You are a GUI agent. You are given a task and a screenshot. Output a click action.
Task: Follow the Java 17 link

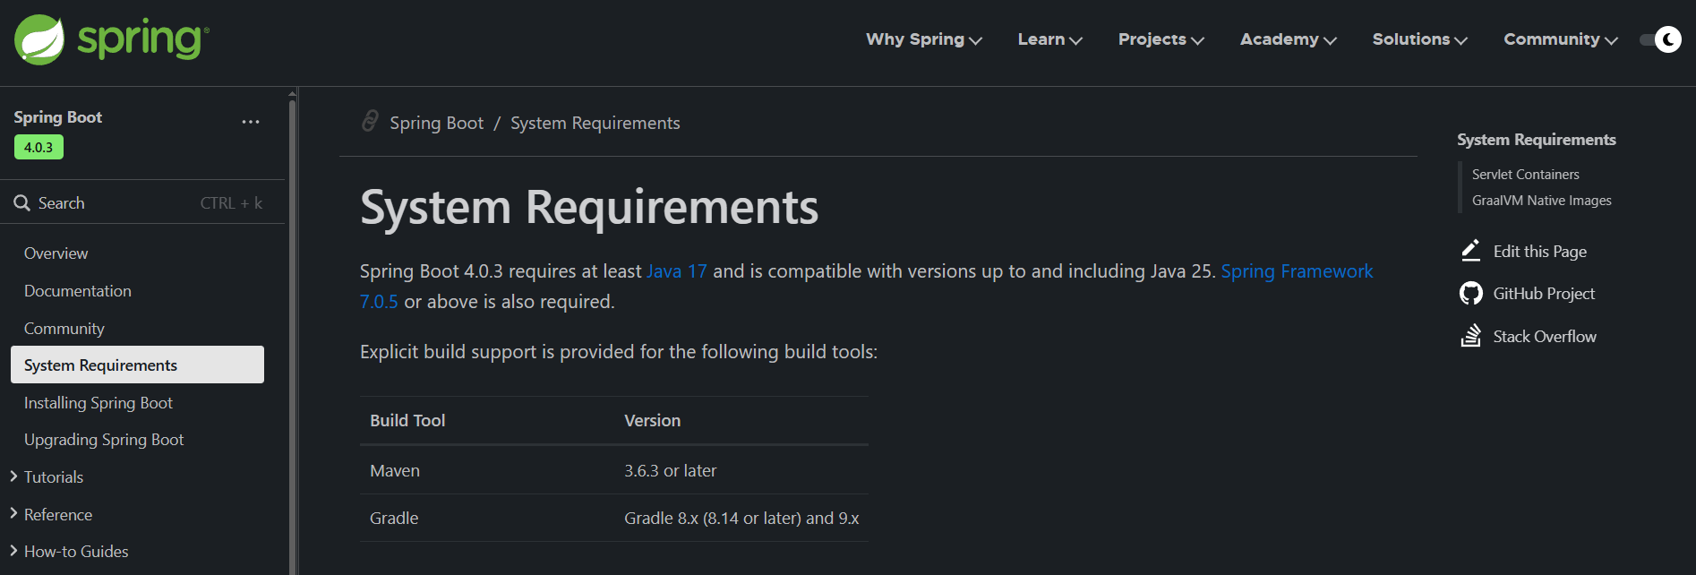677,271
